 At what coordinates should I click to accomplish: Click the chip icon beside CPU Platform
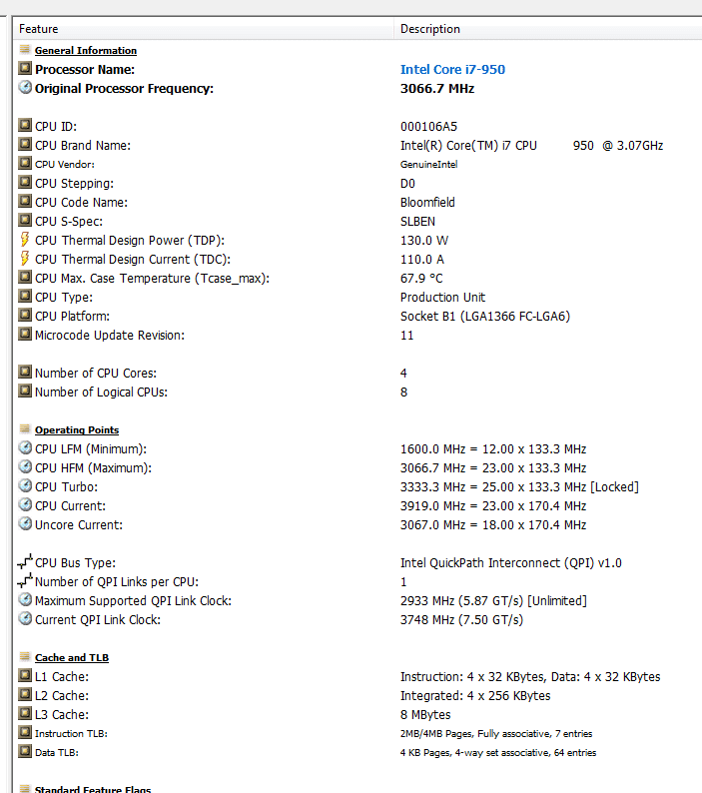(x=25, y=315)
